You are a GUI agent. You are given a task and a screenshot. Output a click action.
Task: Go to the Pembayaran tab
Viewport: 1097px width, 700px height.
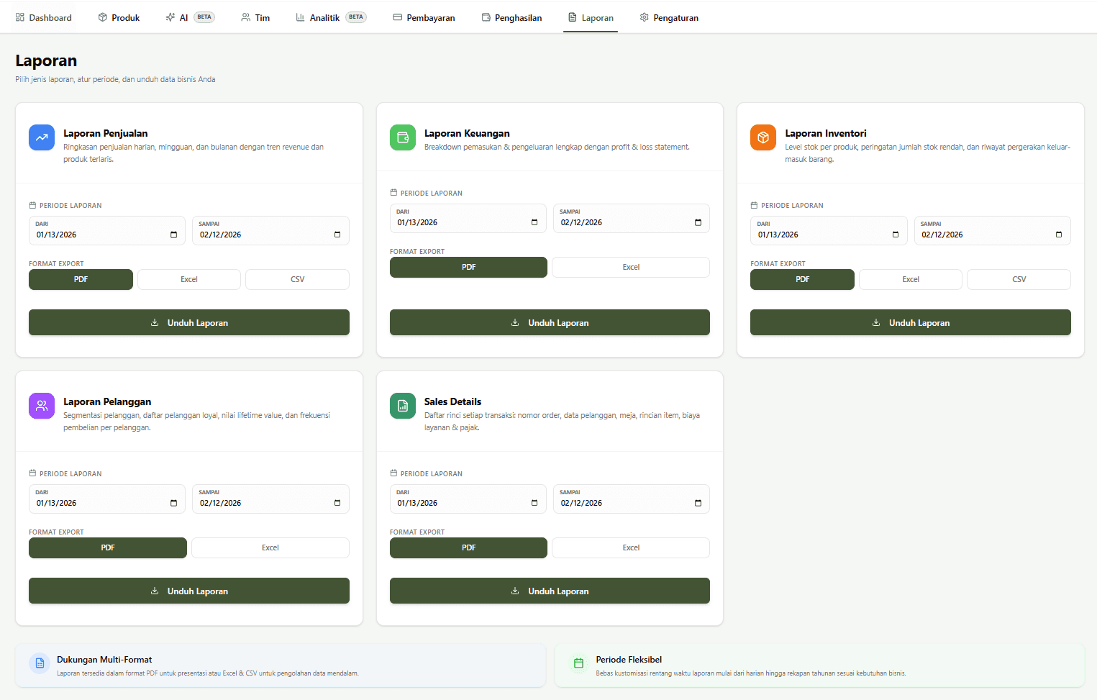pos(424,18)
